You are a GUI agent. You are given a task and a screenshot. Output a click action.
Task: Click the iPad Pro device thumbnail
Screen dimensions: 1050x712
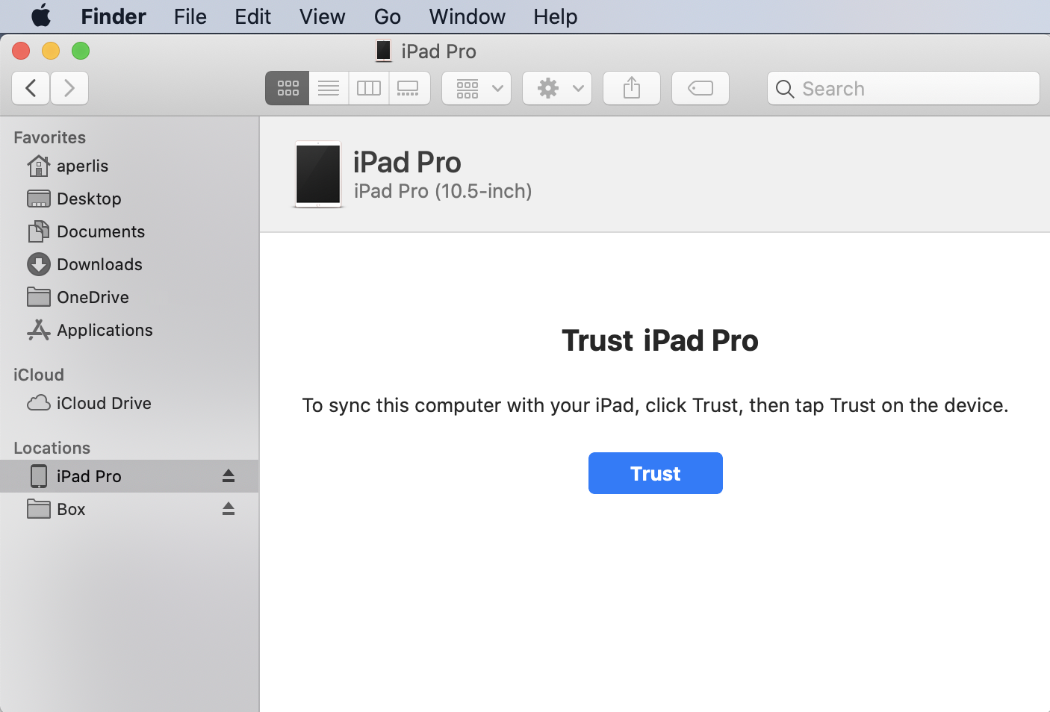[318, 174]
